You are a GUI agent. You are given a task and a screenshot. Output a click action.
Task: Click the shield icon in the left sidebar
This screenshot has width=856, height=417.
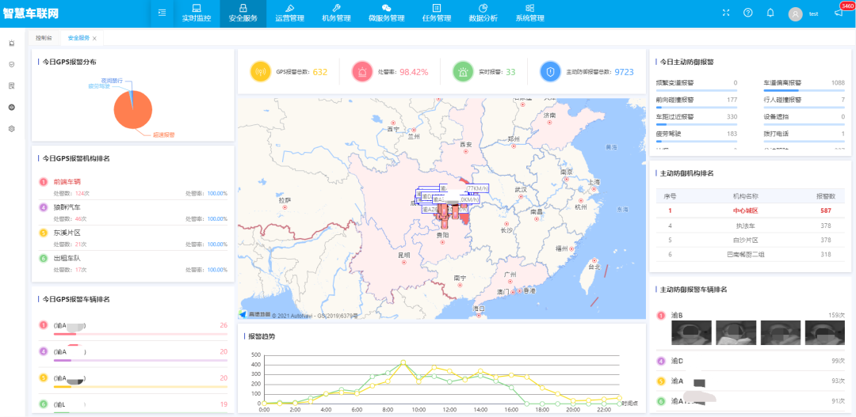pyautogui.click(x=11, y=64)
